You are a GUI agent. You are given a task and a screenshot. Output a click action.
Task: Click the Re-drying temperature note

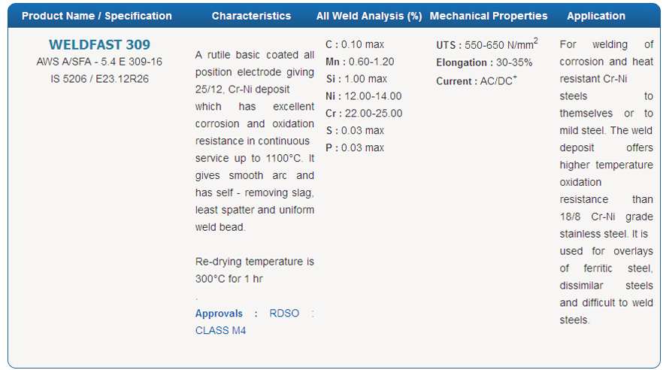254,270
